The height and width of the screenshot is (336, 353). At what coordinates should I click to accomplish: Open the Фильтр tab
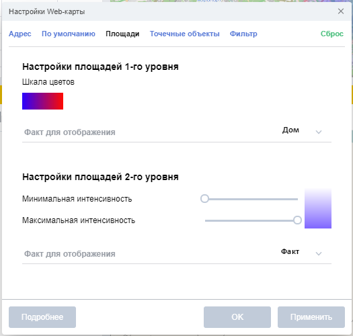[x=243, y=34]
